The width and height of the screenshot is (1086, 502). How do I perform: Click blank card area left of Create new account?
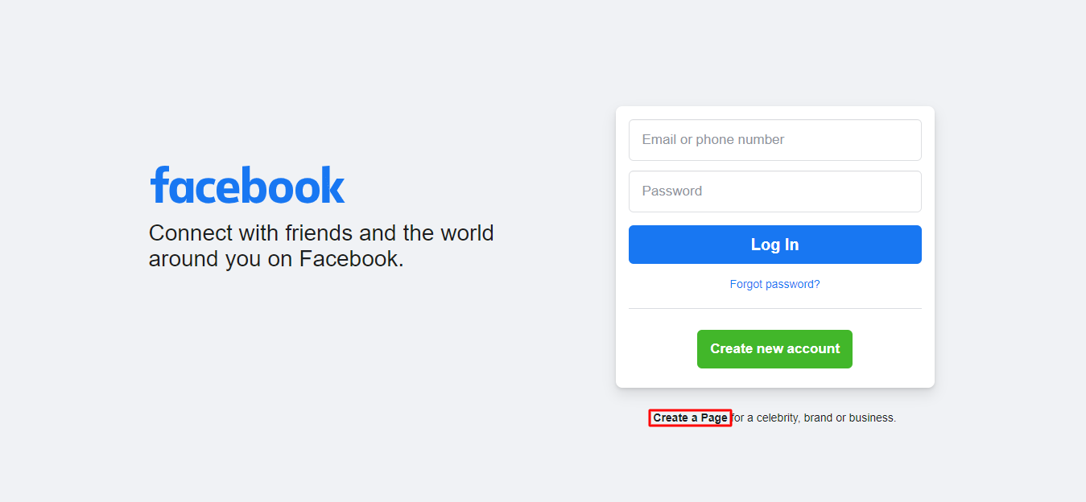pos(656,349)
